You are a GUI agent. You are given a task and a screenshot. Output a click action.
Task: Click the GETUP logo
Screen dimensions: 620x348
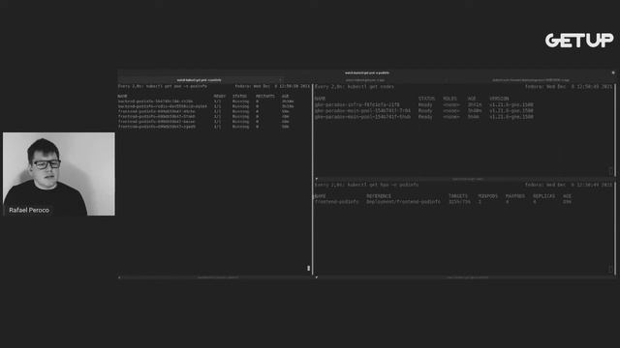click(x=579, y=41)
